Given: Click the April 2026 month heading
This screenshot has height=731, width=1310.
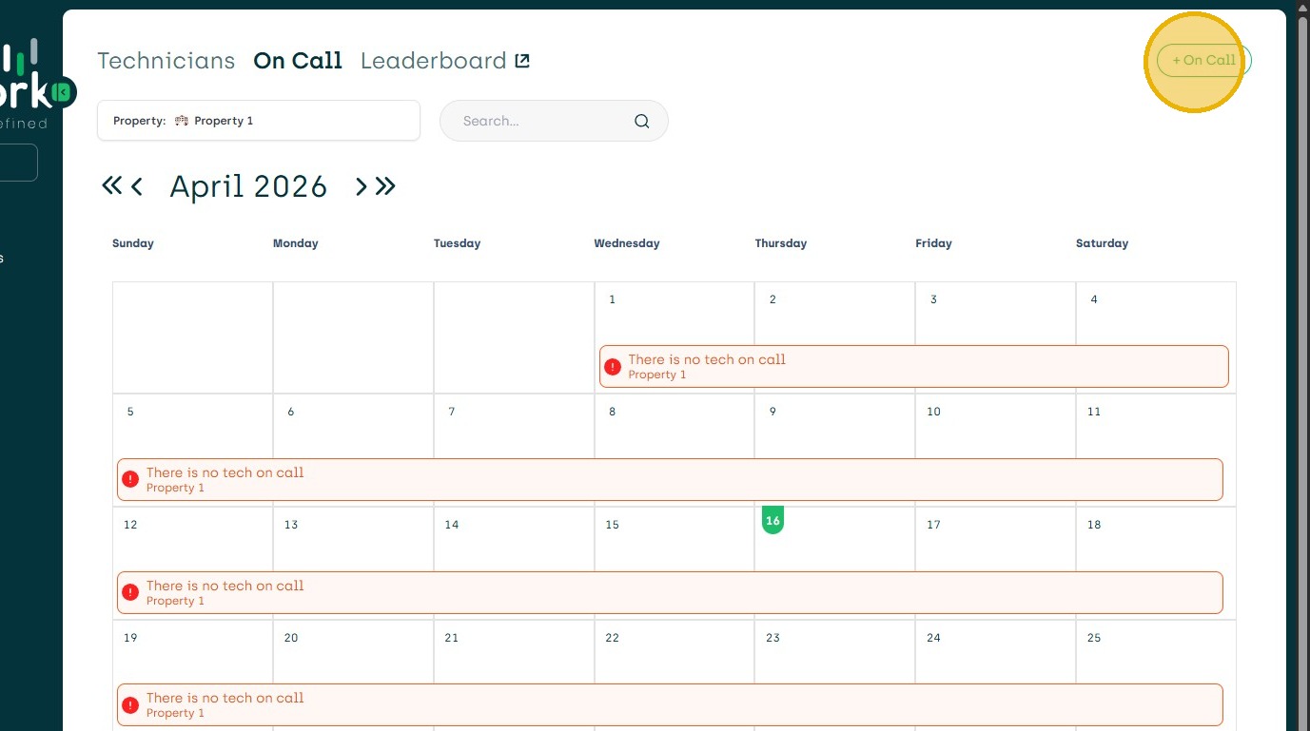Looking at the screenshot, I should (x=248, y=186).
